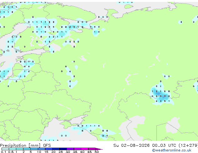The image size is (198, 153).
Task: Click the 0.1–0.5 mm palest cyan legend swatch
Action: click(5, 149)
